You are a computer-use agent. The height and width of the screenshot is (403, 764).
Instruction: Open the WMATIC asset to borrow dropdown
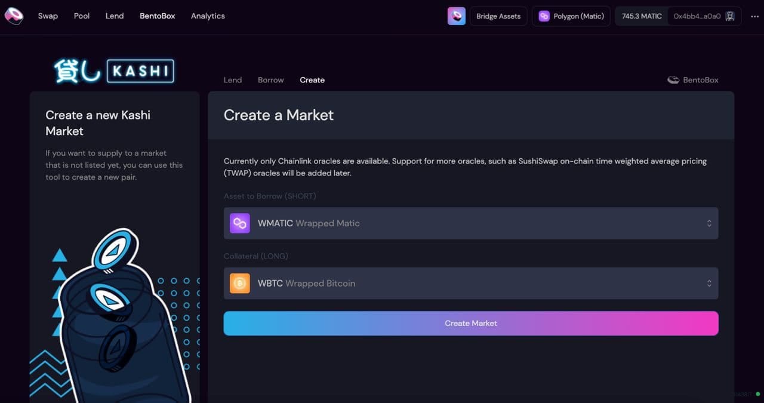coord(471,223)
